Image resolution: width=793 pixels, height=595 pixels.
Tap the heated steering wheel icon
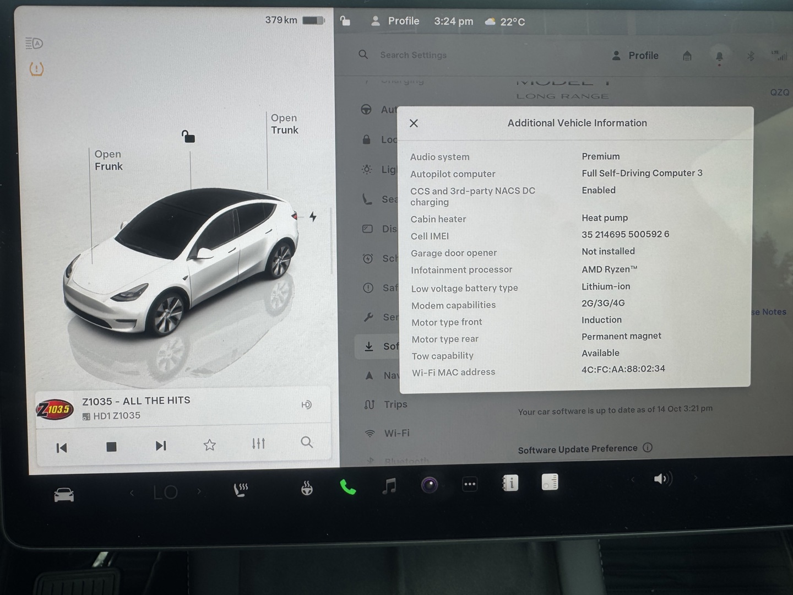(307, 488)
